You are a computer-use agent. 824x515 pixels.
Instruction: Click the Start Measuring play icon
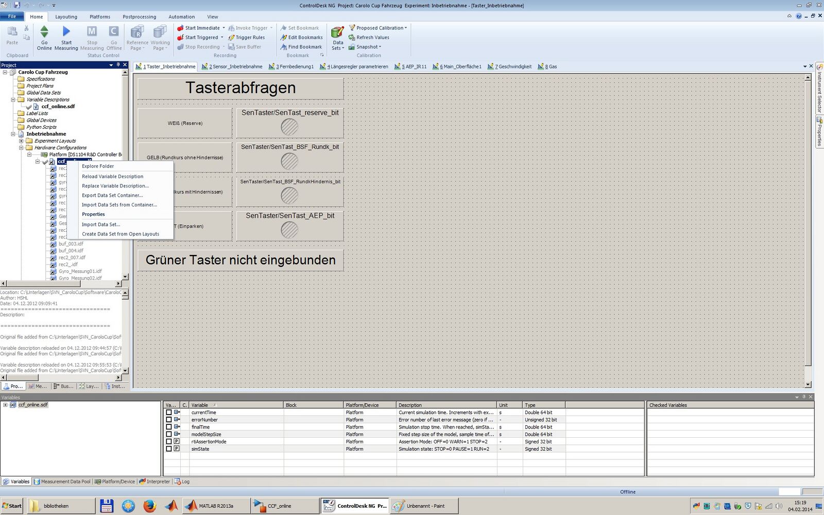pyautogui.click(x=66, y=32)
